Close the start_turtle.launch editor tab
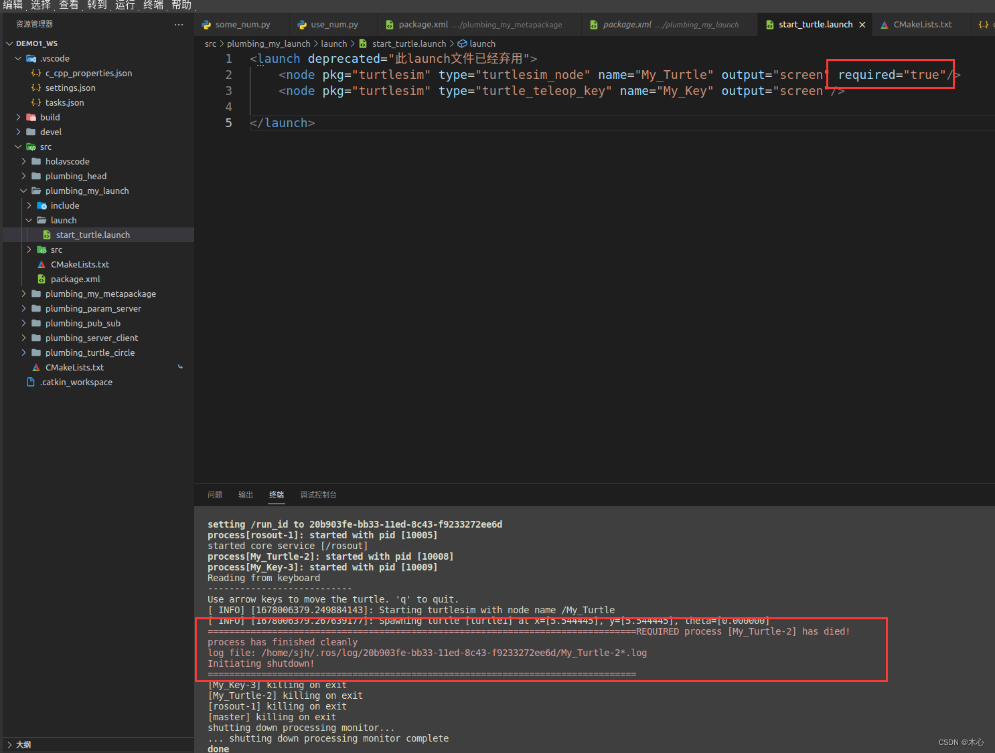Image resolution: width=995 pixels, height=753 pixels. [x=862, y=25]
